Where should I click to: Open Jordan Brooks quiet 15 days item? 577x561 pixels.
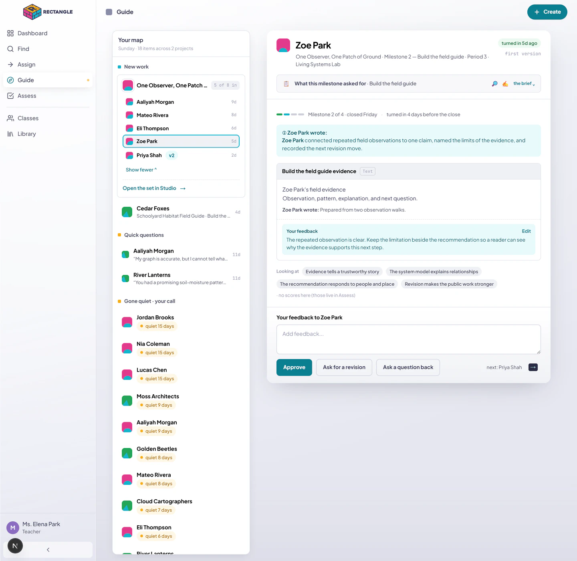point(181,322)
